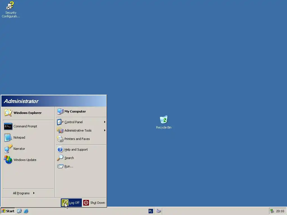
Task: Click the network tray icon
Action: [272, 211]
